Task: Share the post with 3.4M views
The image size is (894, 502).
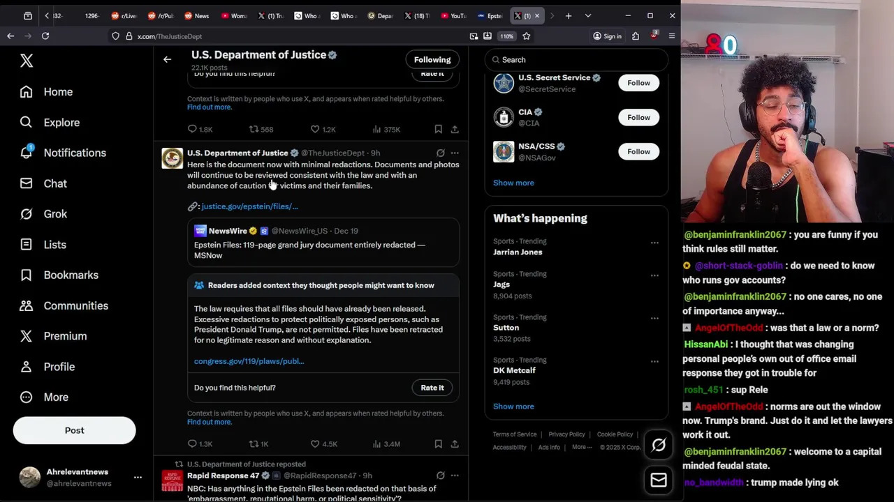Action: click(x=455, y=443)
